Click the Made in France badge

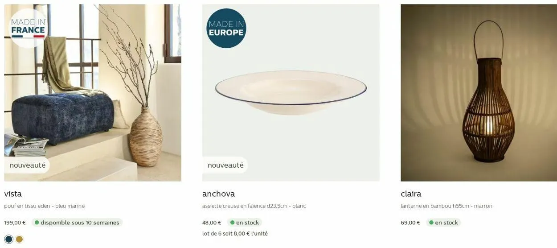(x=29, y=28)
